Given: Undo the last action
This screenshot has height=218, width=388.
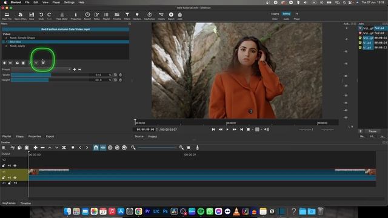Looking at the screenshot, I should pos(41,16).
